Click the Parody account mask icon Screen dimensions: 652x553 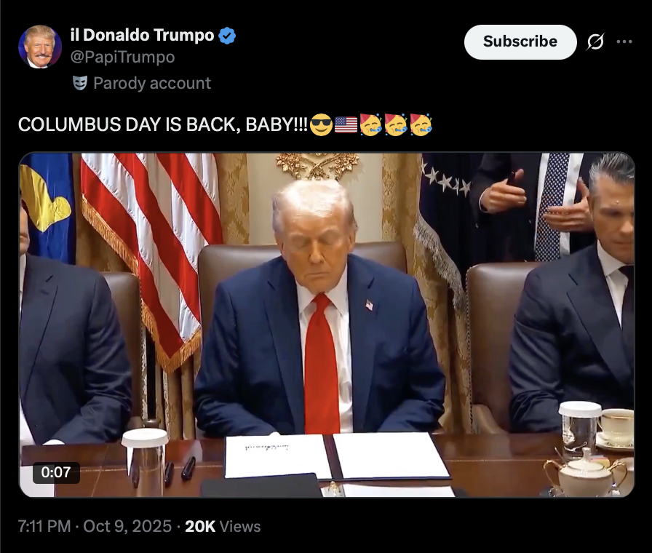(79, 83)
